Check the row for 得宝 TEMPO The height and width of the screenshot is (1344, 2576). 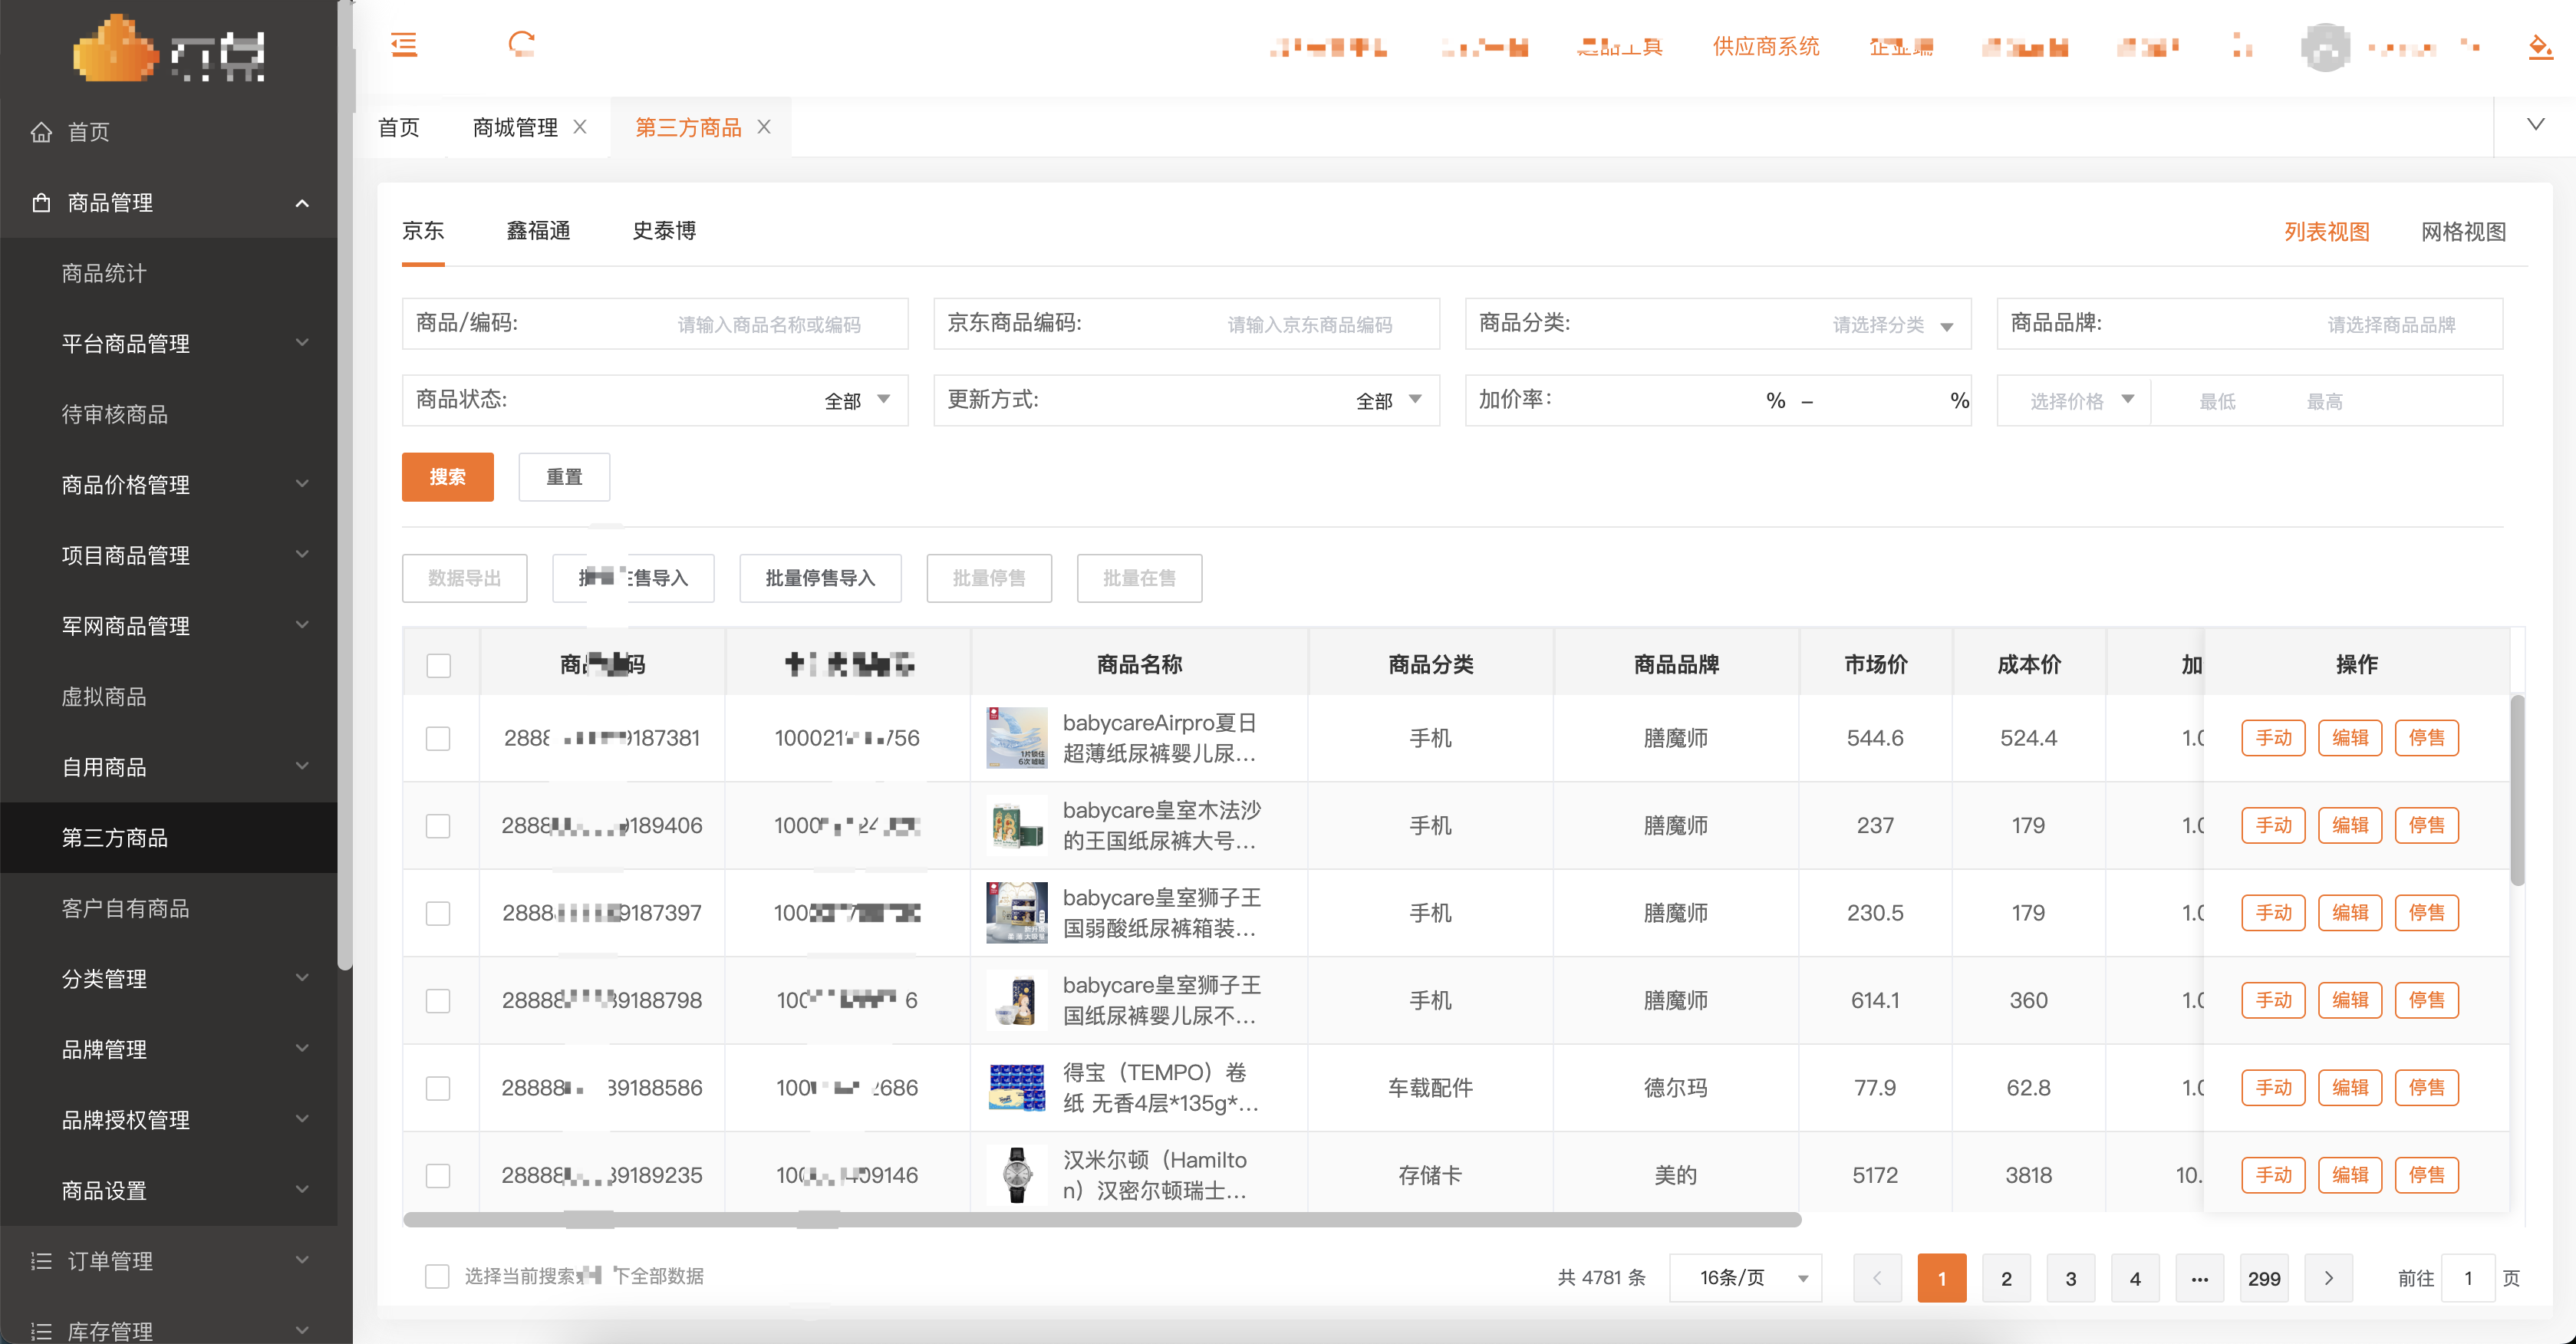click(438, 1088)
